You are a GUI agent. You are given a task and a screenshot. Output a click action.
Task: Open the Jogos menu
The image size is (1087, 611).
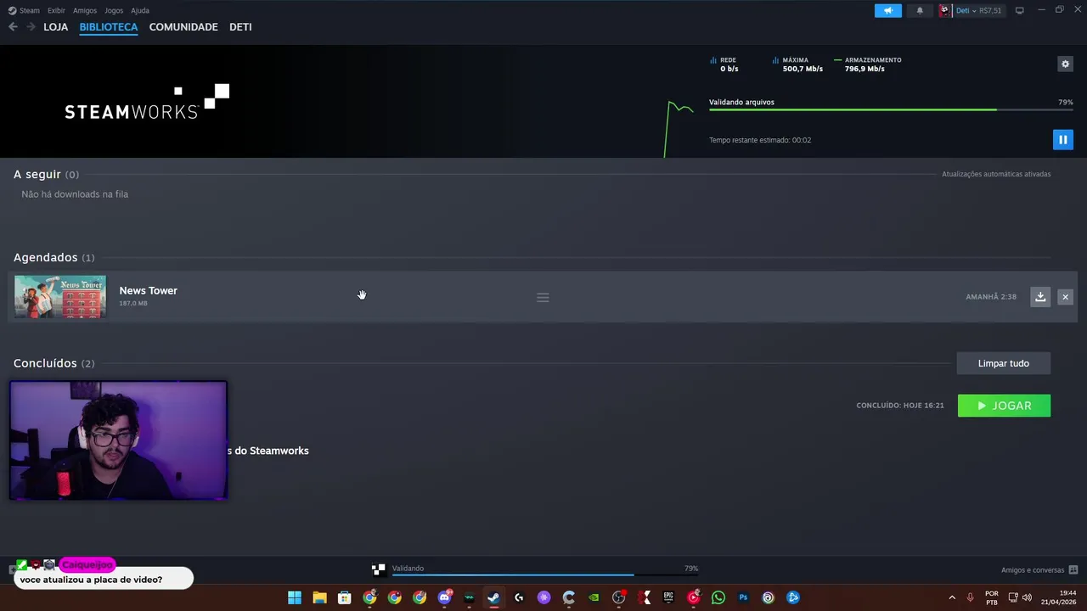click(x=114, y=10)
